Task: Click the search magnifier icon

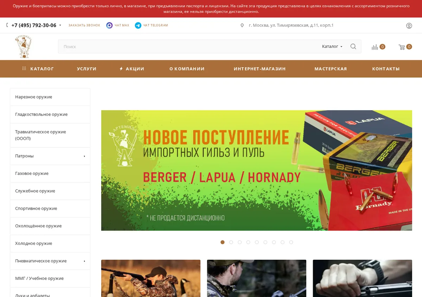Action: [353, 46]
